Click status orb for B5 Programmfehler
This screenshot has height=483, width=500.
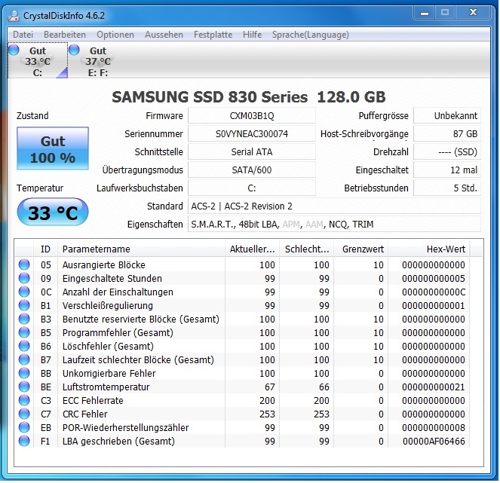(x=24, y=332)
